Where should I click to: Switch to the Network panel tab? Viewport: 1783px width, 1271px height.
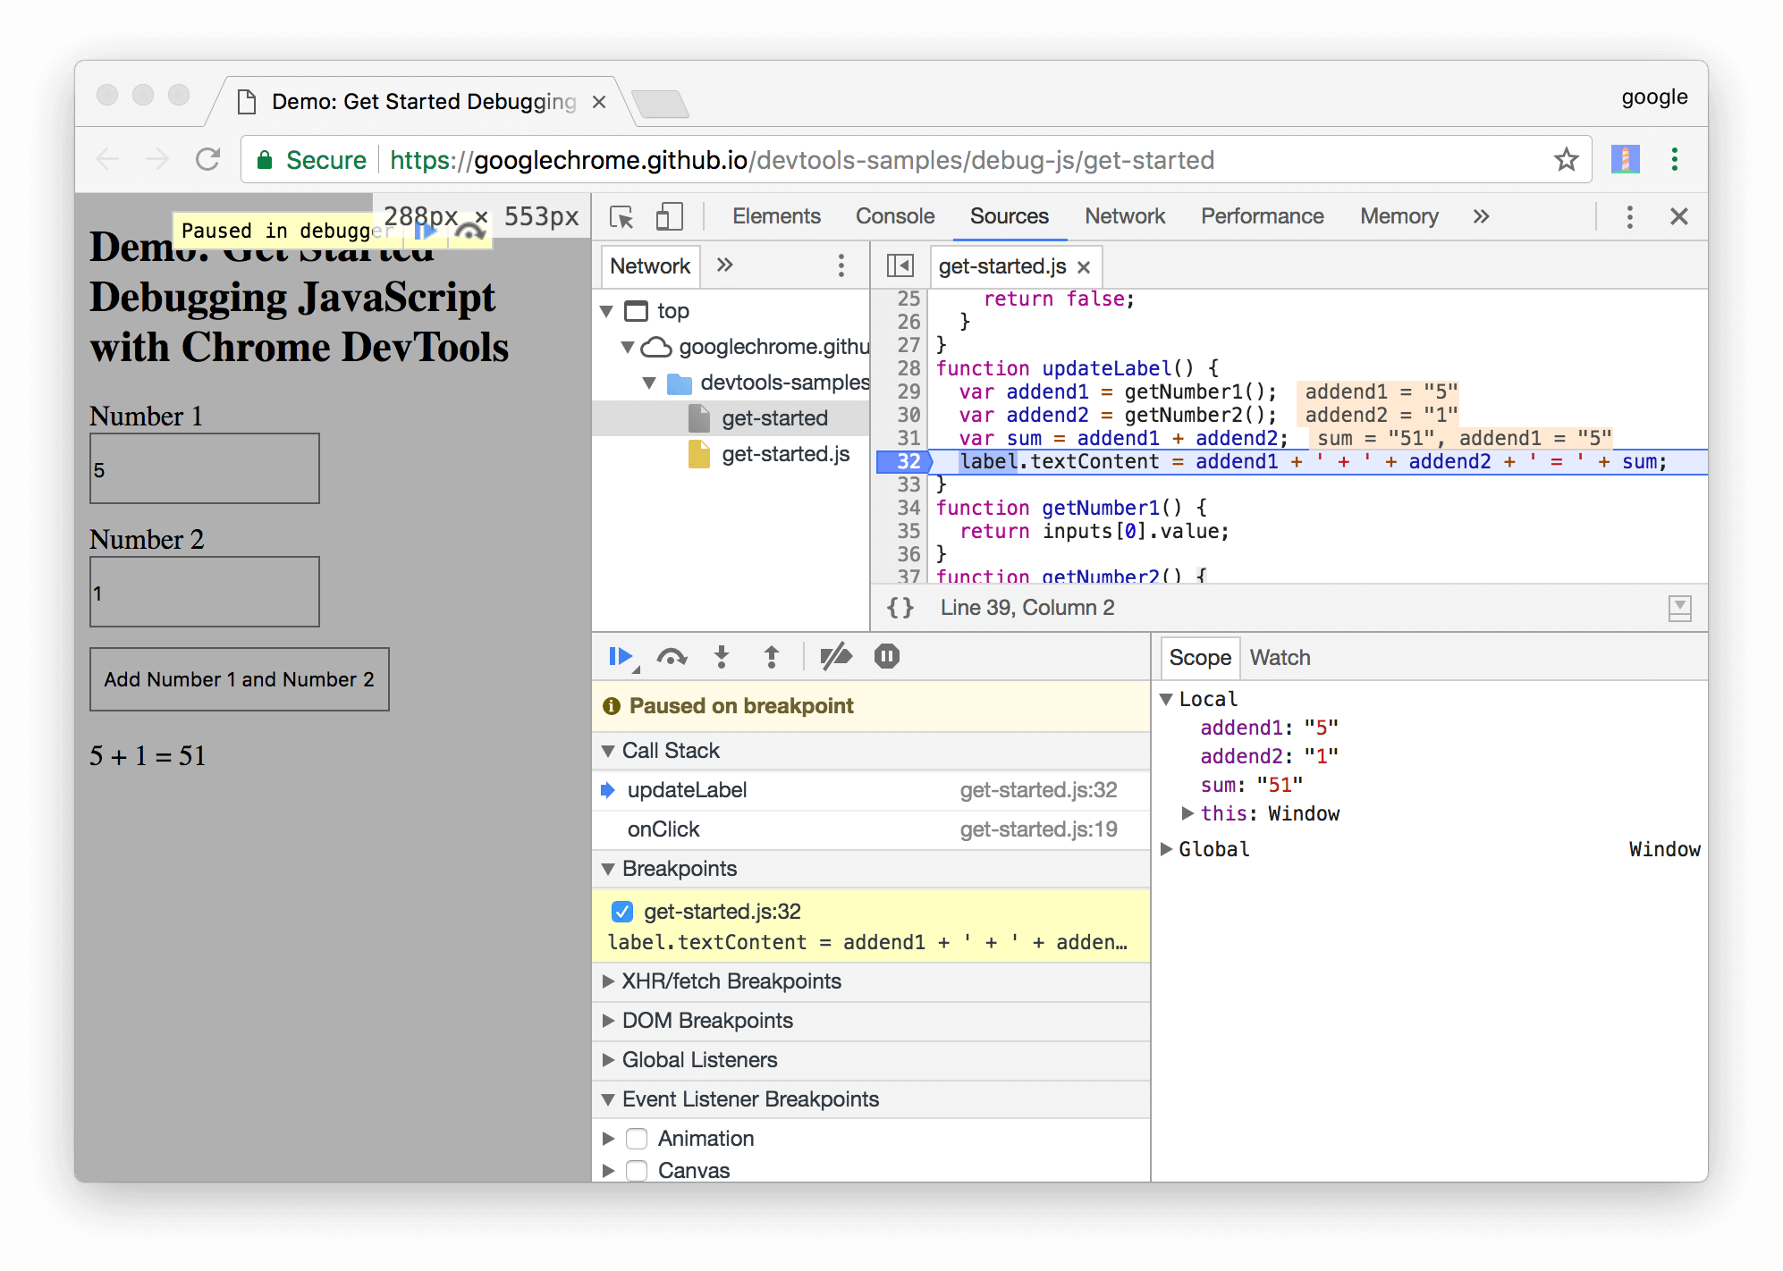tap(1124, 216)
